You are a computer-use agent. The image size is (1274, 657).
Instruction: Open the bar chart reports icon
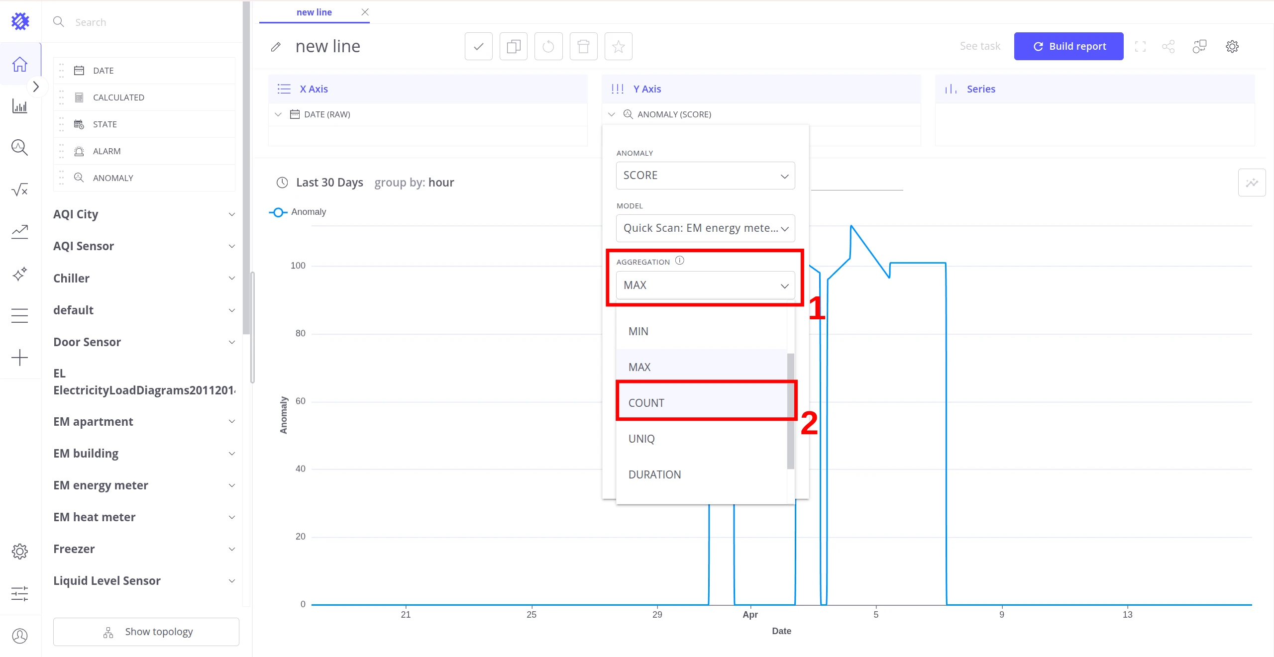pos(20,106)
